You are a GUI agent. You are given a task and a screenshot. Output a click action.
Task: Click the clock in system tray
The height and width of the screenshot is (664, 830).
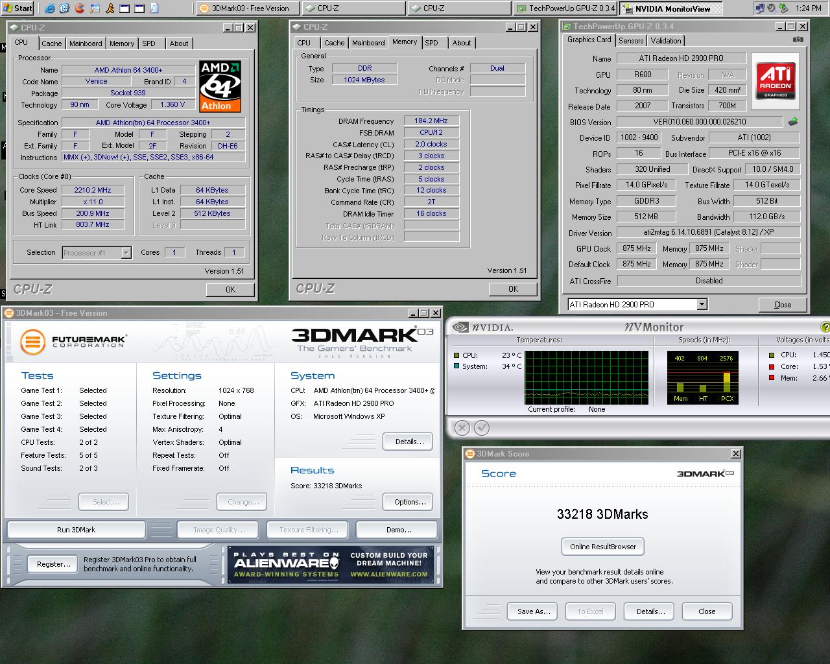(808, 8)
